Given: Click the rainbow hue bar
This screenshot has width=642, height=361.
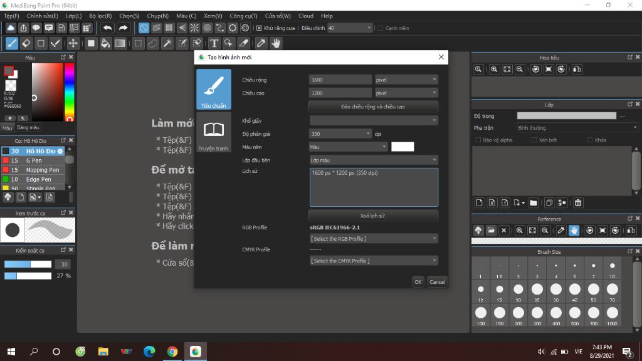Looking at the screenshot, I should (x=70, y=92).
